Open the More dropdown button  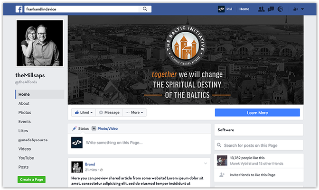134,112
